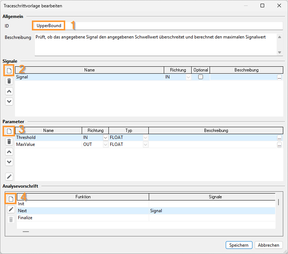Close the Traceschrittvorlage bearbeiten dialog
Screen dimensions: 288x254
click(x=279, y=6)
